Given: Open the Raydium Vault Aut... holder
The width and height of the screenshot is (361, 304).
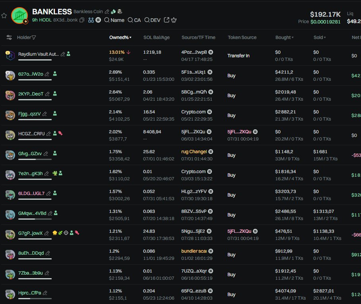Looking at the screenshot, I should 39,54.
